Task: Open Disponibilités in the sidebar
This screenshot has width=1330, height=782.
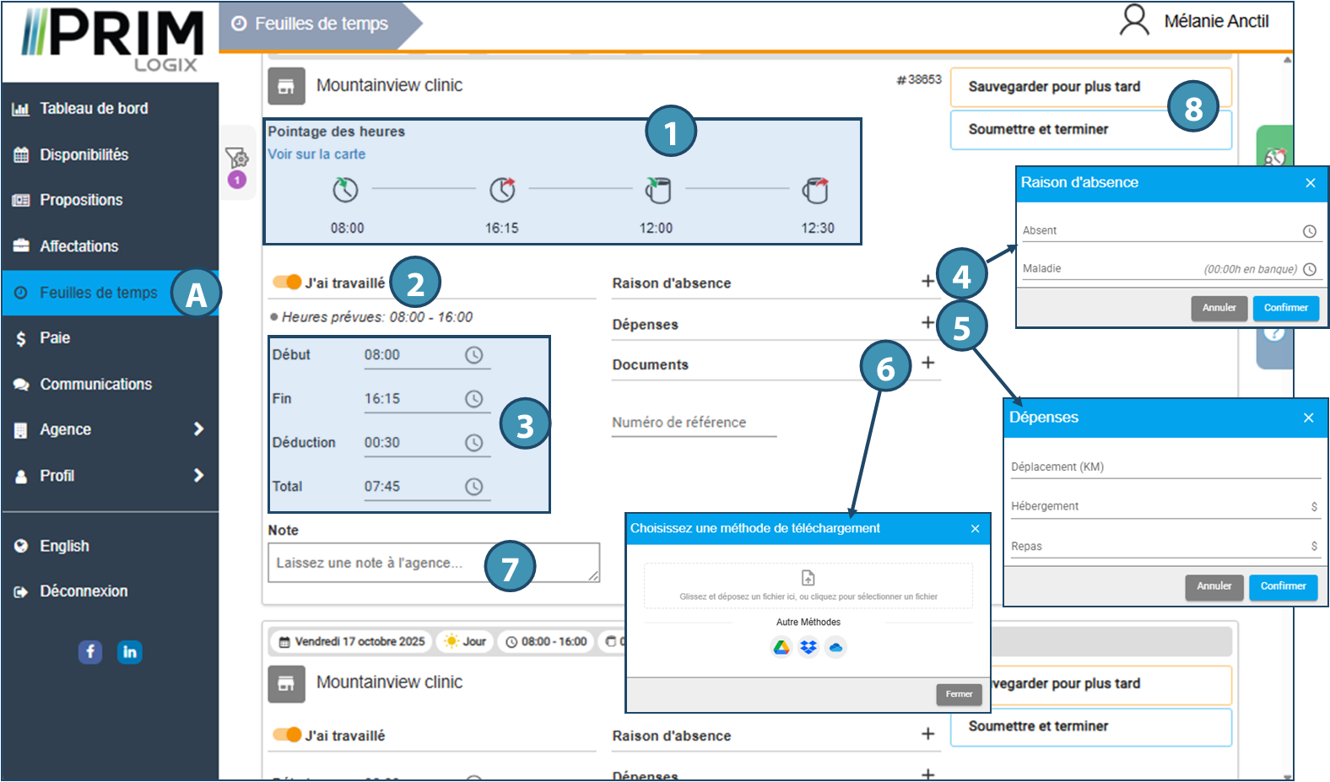Action: click(84, 154)
